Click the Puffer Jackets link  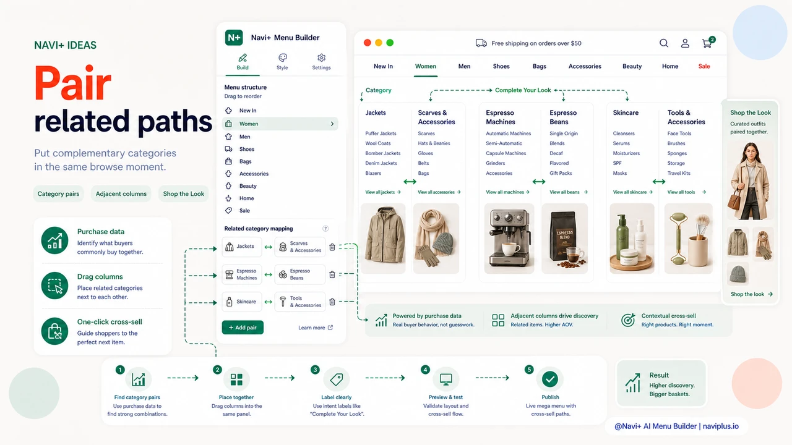click(381, 133)
